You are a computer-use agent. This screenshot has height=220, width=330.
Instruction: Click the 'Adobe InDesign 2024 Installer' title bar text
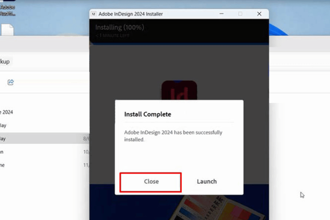[131, 14]
